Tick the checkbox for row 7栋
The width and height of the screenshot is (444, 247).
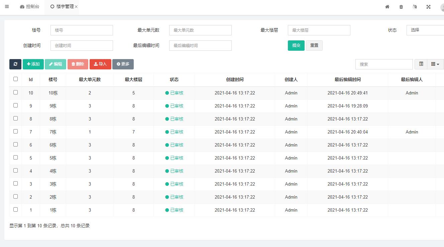(x=15, y=132)
